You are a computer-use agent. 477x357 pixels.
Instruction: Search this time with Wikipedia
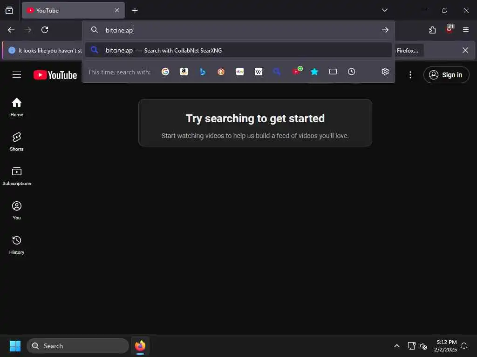258,72
